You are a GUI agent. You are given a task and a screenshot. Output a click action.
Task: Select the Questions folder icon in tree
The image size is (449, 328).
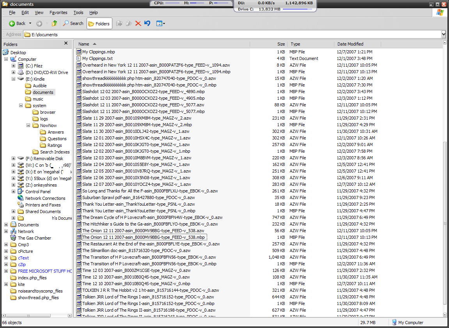click(x=43, y=139)
